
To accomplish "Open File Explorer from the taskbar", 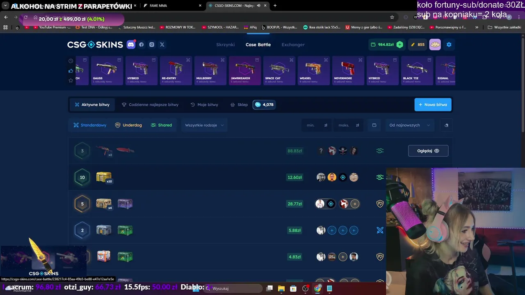I will [x=281, y=288].
